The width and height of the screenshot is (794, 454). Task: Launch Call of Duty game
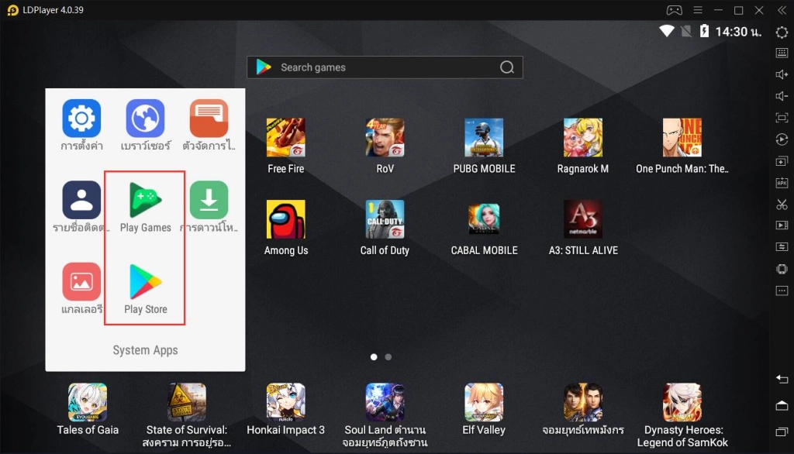click(x=385, y=219)
